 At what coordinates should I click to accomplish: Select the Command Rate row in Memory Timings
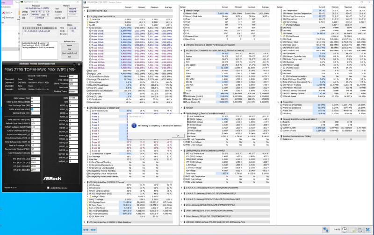(225, 36)
